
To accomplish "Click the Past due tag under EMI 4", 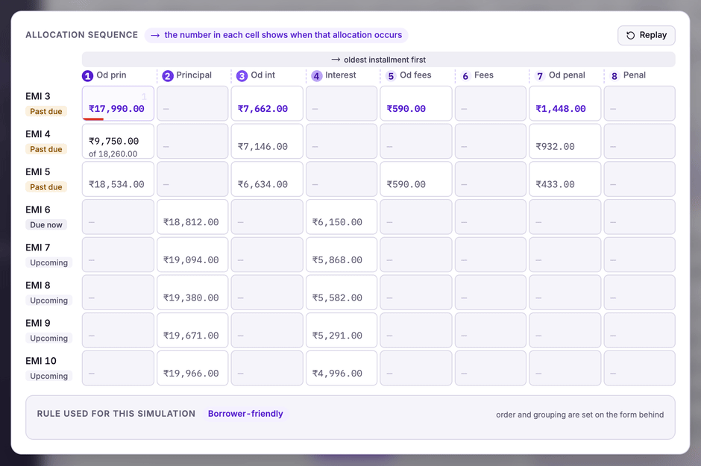I will click(x=46, y=149).
